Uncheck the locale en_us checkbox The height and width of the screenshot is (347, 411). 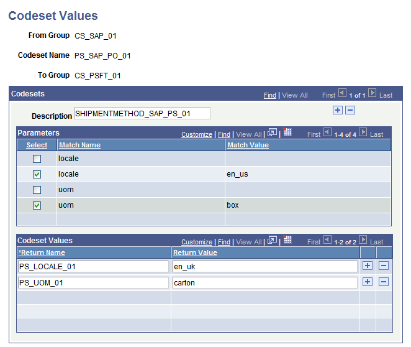[37, 174]
